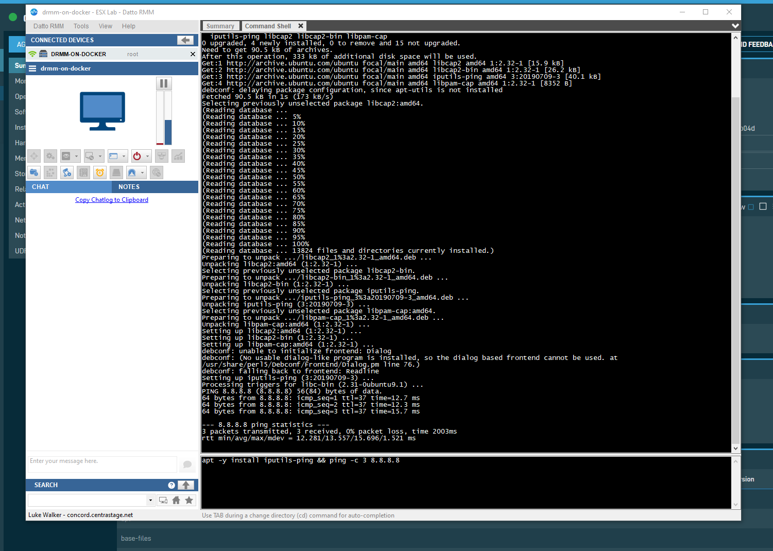Click the crosshair target icon in the device toolbar
This screenshot has height=551, width=773.
34,156
